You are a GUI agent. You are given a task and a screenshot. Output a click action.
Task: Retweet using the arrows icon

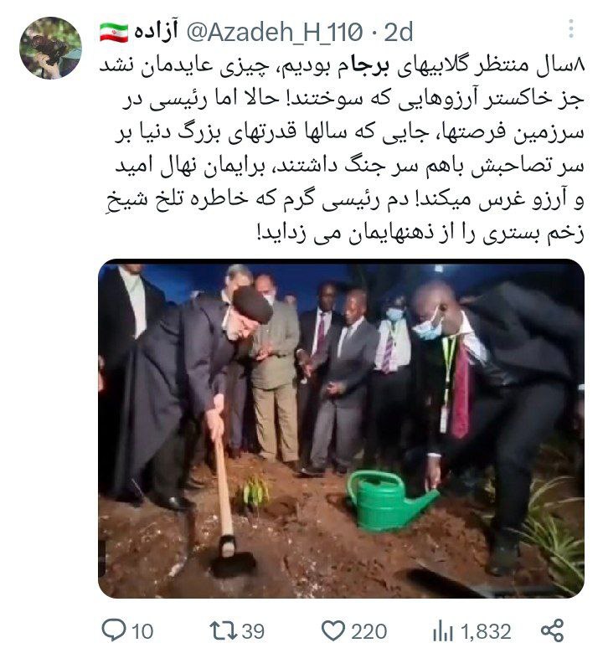(x=223, y=631)
